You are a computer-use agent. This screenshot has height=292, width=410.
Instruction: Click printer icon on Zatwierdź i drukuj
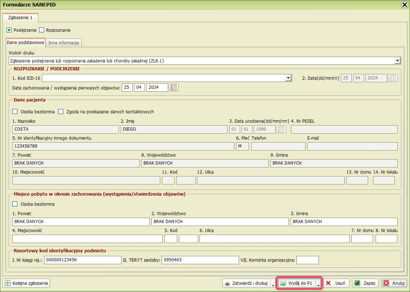pyautogui.click(x=227, y=283)
